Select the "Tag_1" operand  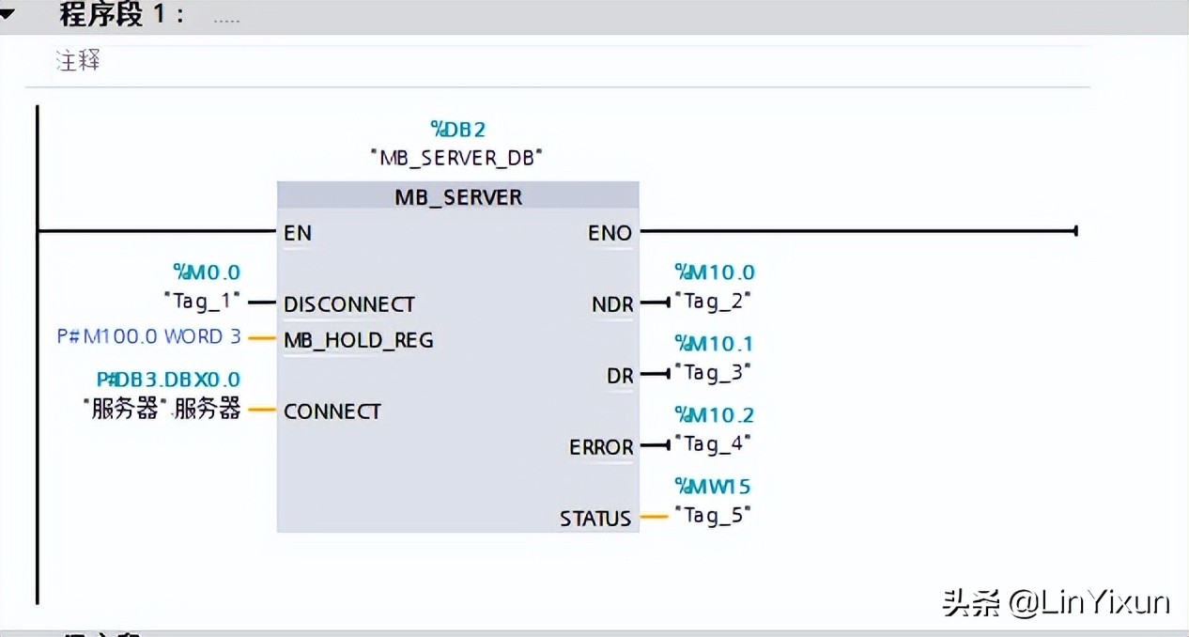click(204, 301)
